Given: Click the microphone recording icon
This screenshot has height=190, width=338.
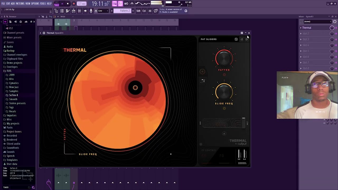Looking at the screenshot, I should click(91, 11).
